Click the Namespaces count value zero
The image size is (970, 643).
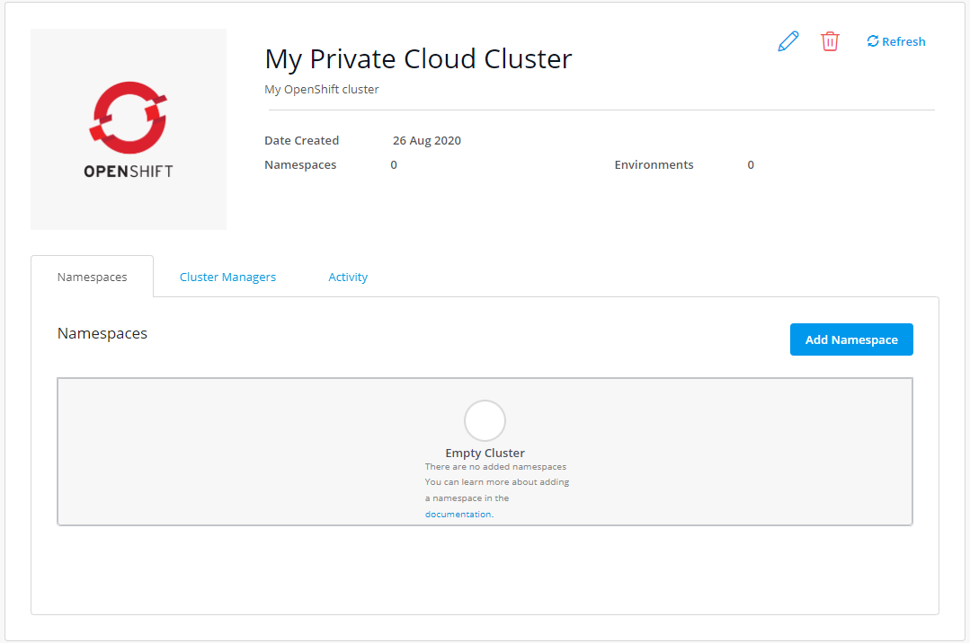393,164
